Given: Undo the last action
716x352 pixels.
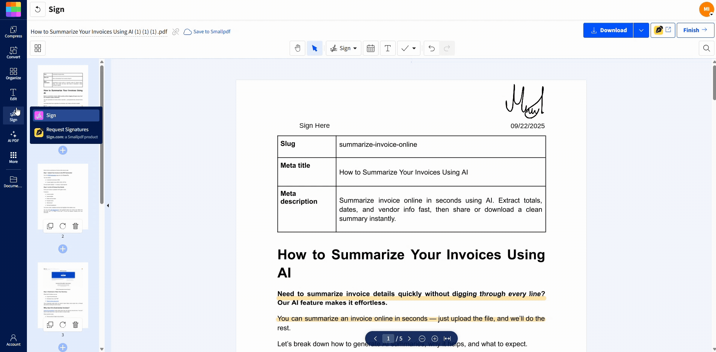Looking at the screenshot, I should pyautogui.click(x=431, y=48).
